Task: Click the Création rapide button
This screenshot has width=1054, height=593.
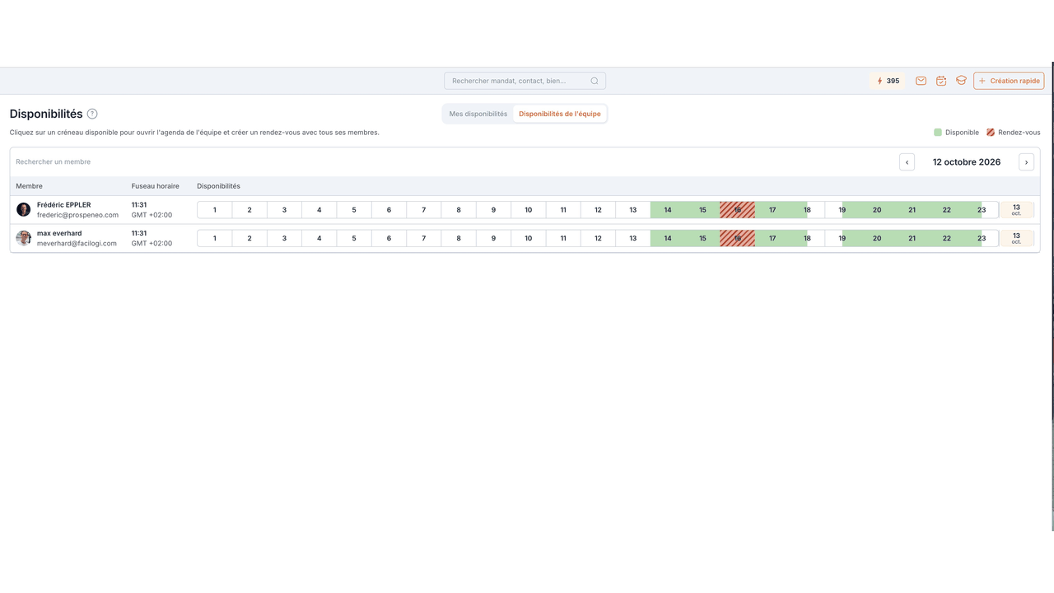Action: pos(1009,81)
